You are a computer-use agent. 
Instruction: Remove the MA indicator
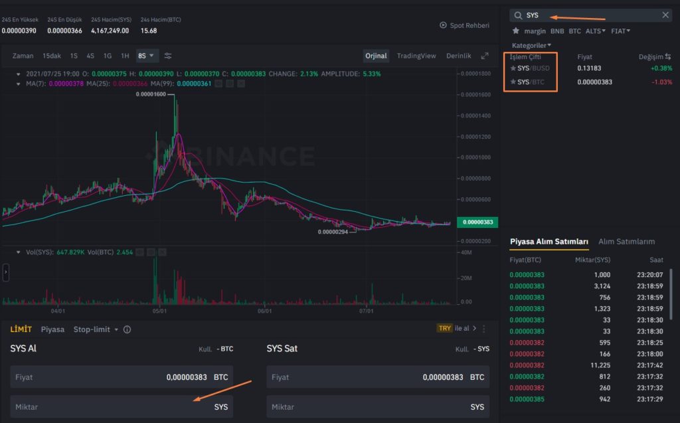pos(241,84)
